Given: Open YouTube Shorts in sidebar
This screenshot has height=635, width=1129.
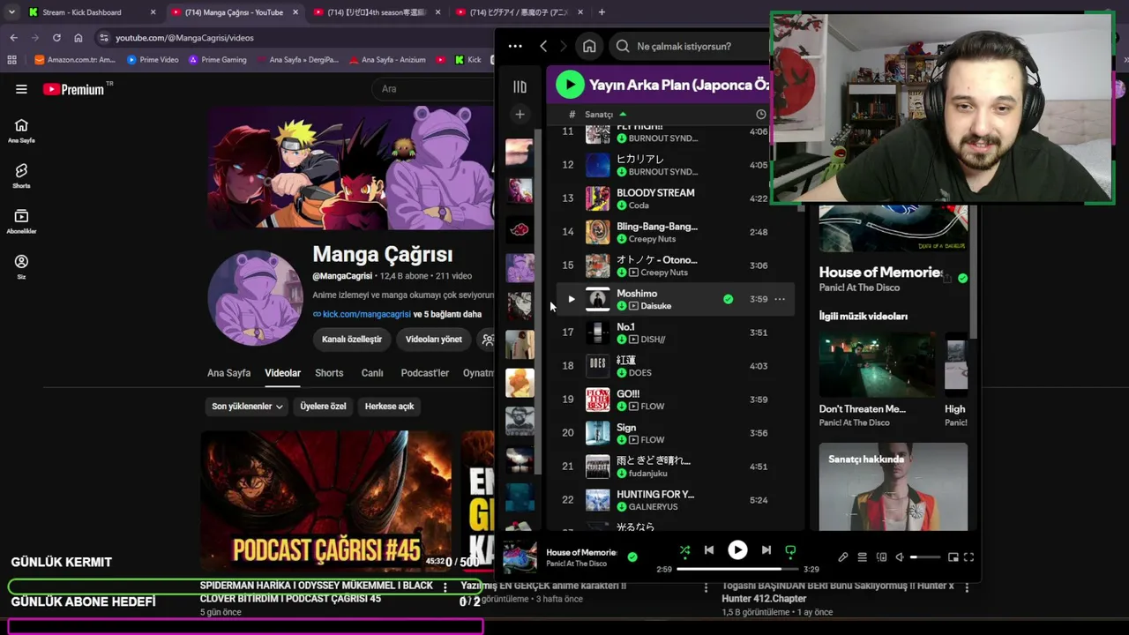Looking at the screenshot, I should (x=21, y=176).
